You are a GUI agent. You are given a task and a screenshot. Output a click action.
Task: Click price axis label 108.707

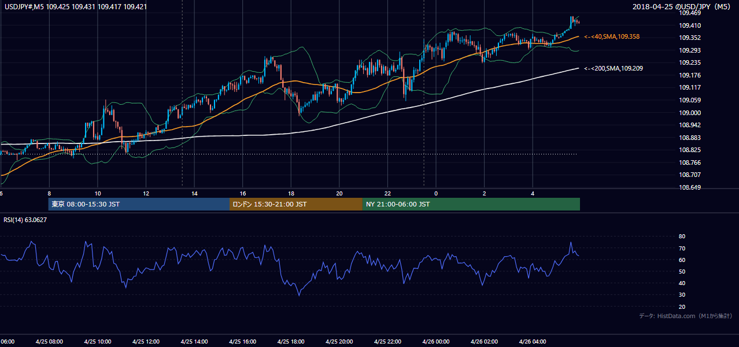[x=690, y=175]
